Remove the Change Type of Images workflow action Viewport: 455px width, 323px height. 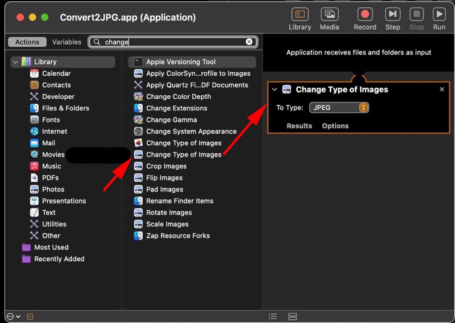[x=442, y=89]
